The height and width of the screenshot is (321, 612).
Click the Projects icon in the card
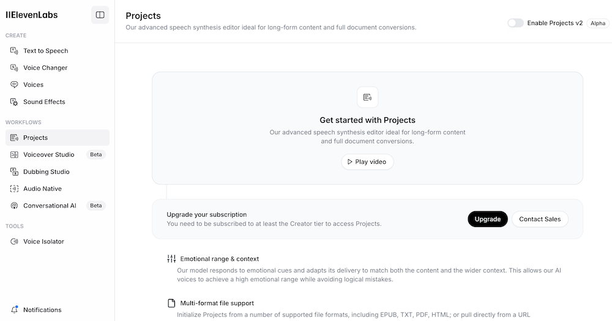367,97
